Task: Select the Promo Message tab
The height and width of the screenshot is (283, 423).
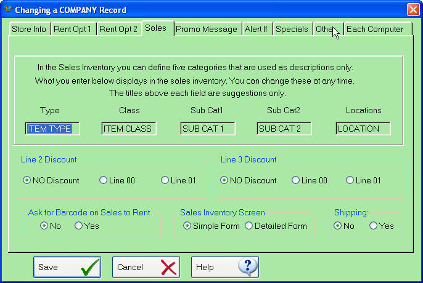Action: tap(206, 29)
